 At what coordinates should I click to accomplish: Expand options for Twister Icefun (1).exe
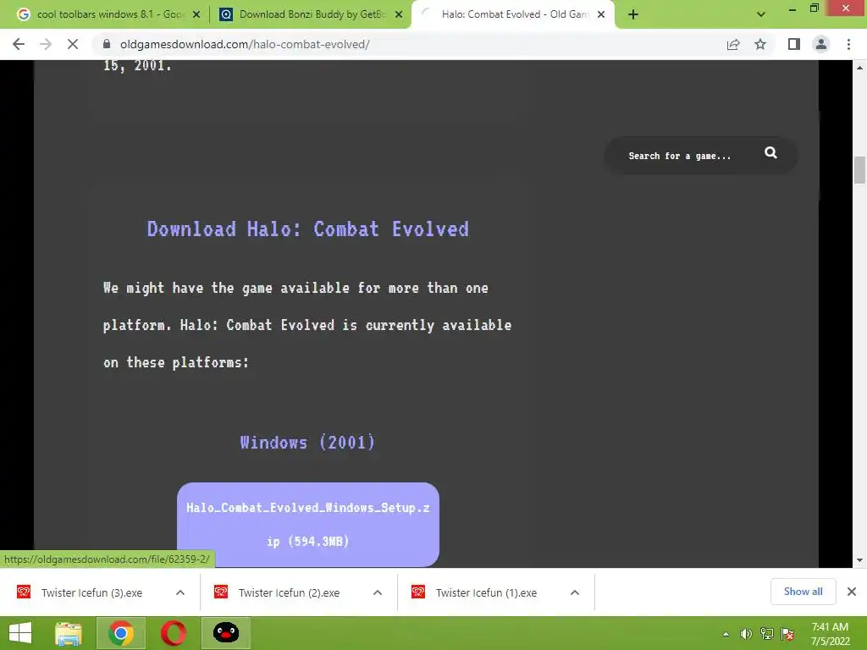[575, 592]
